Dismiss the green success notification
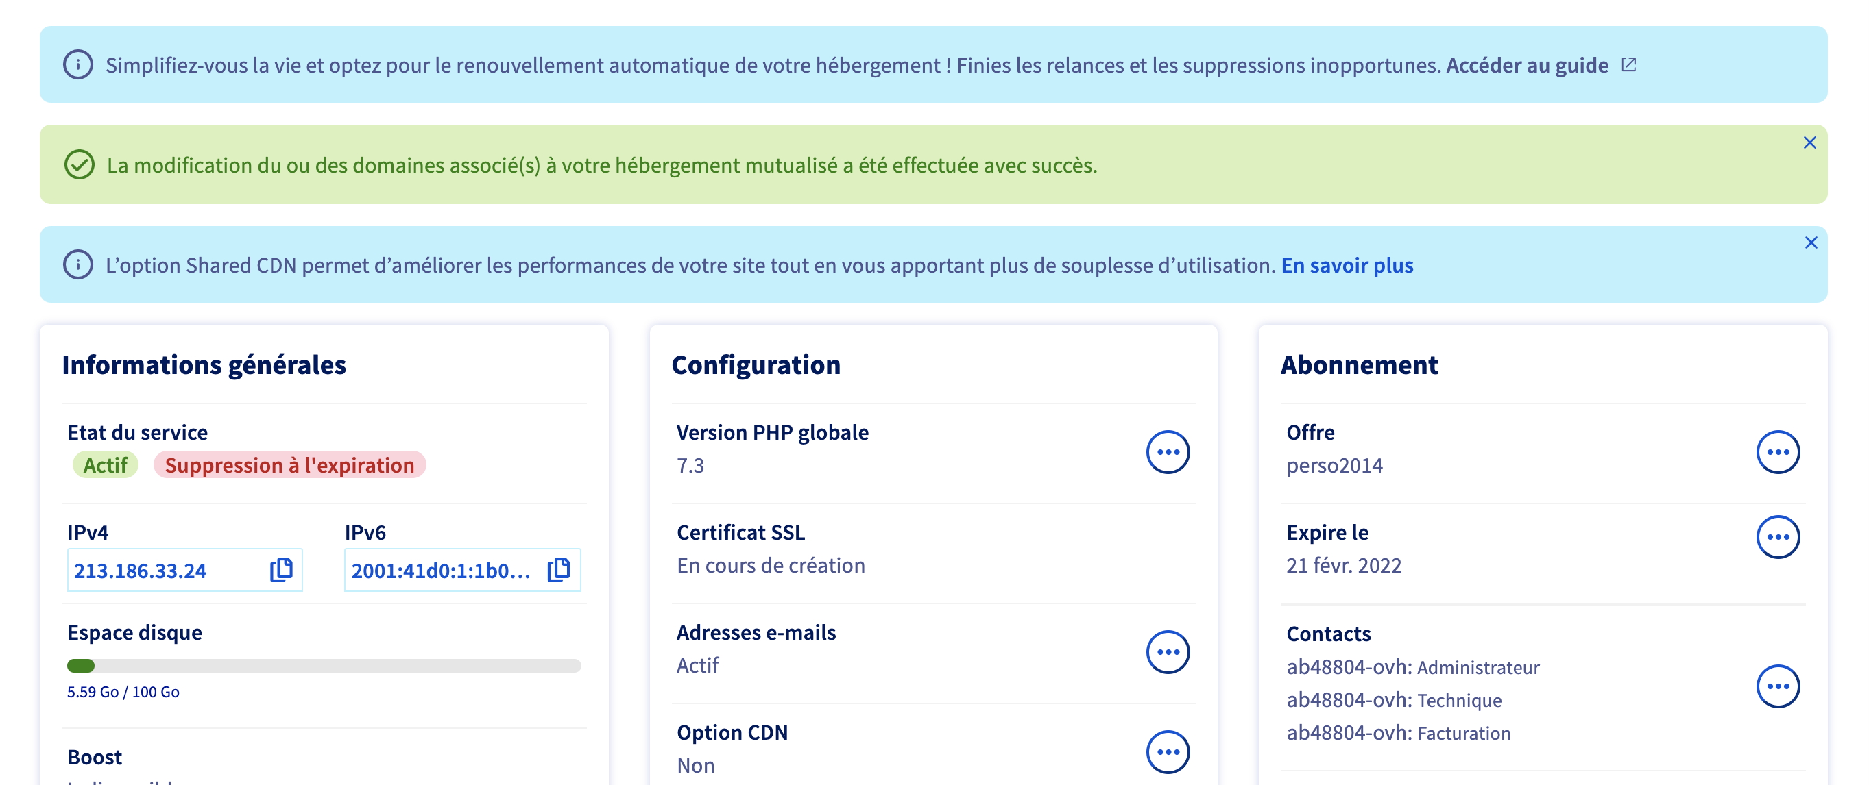The height and width of the screenshot is (785, 1869). click(1809, 142)
